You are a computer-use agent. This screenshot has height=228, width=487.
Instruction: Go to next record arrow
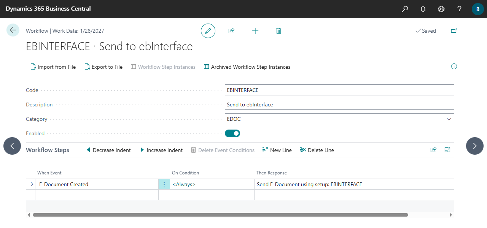tap(475, 146)
